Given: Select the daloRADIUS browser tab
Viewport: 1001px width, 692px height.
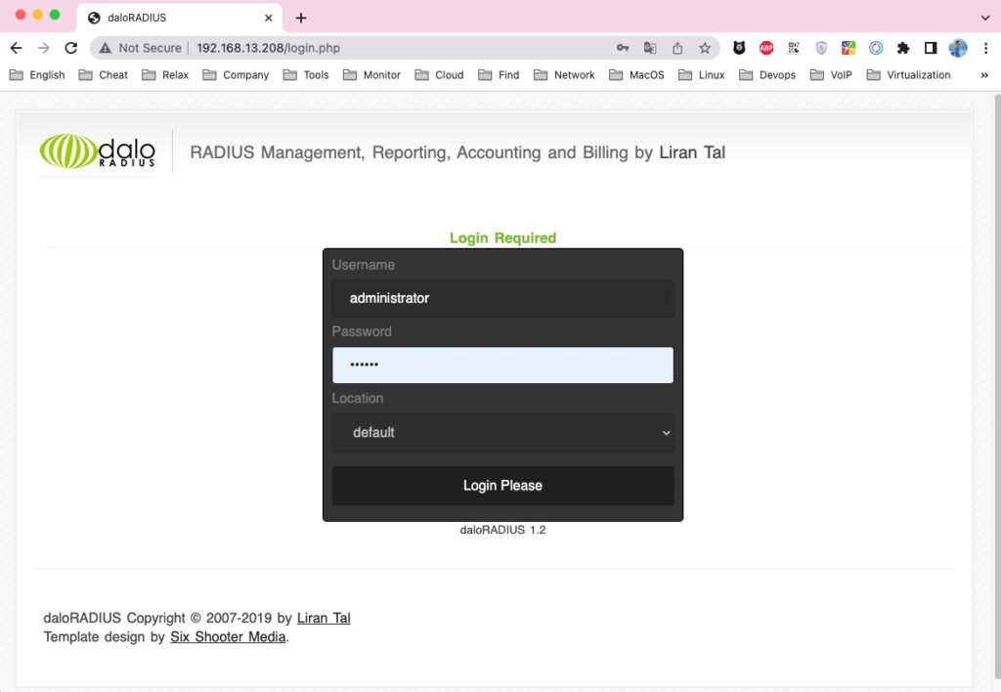Looking at the screenshot, I should (x=180, y=18).
